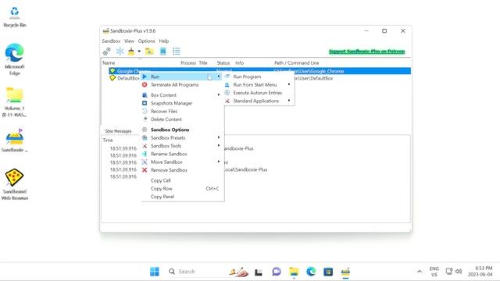The image size is (500, 281).
Task: Click the red Terminate All Programs icon
Action: coord(145,85)
